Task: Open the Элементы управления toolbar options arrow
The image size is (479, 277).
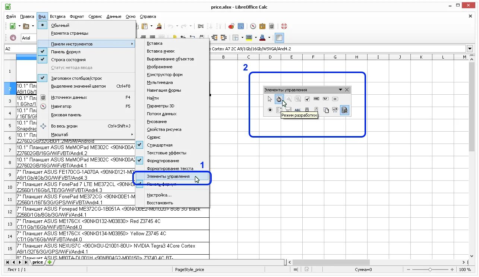Action: pos(340,90)
